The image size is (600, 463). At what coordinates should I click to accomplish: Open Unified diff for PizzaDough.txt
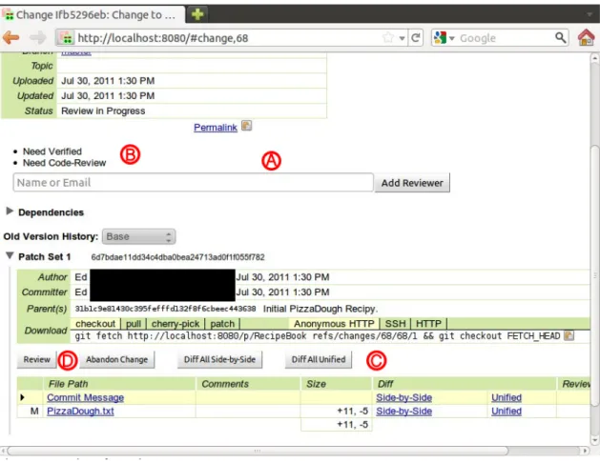[507, 412]
